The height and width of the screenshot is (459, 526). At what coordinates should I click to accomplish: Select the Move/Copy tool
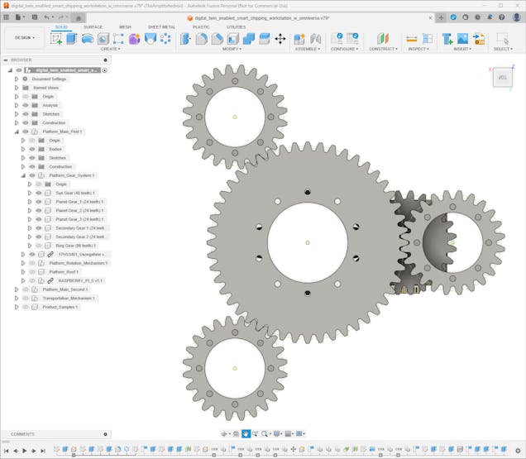pyautogui.click(x=280, y=38)
